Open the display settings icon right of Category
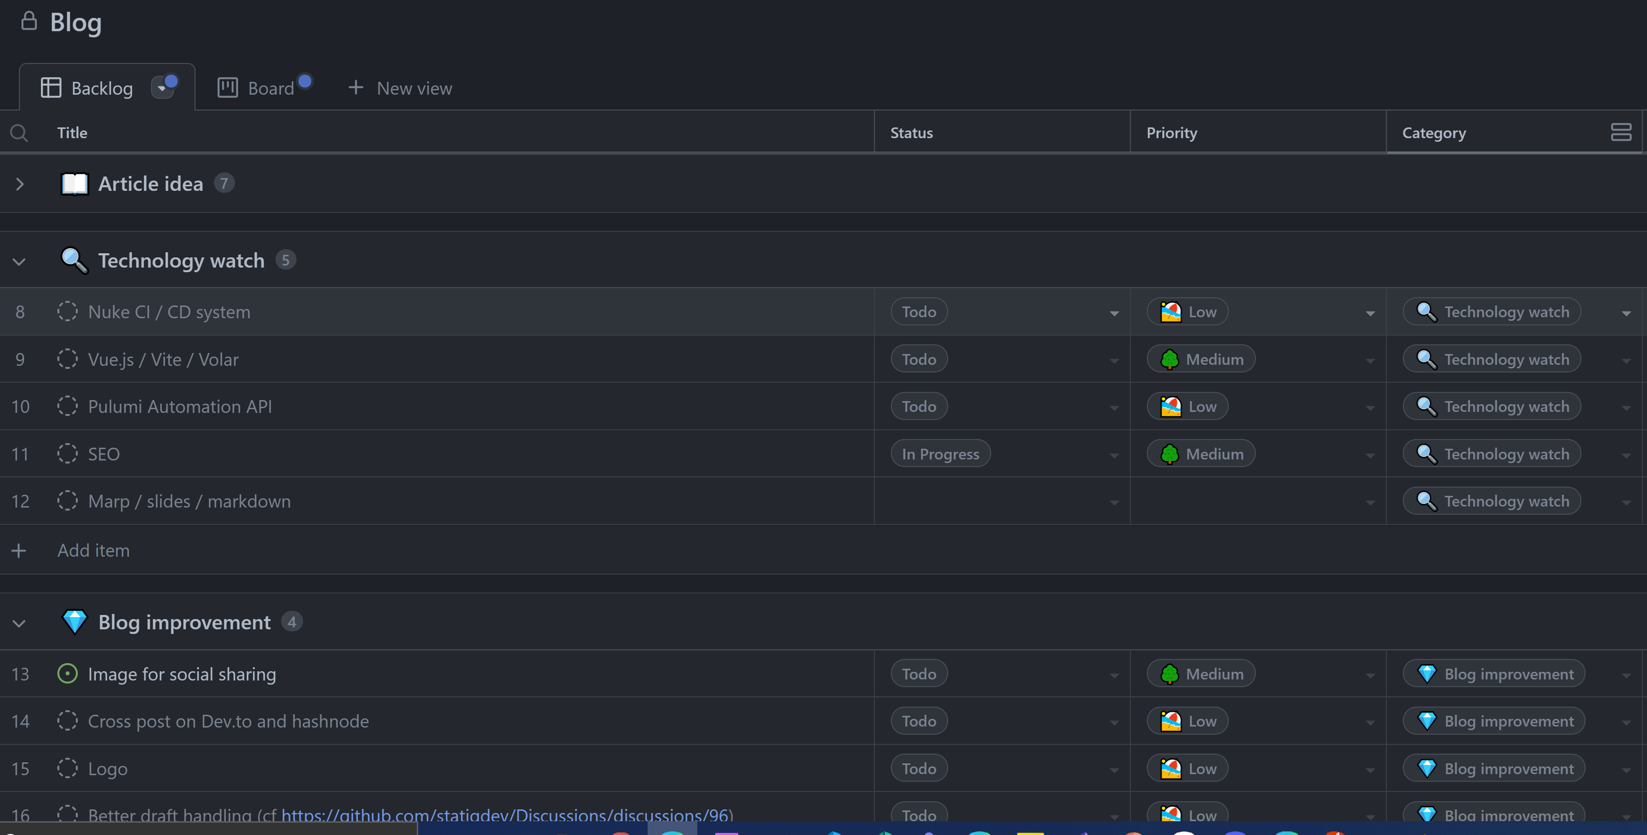Image resolution: width=1647 pixels, height=835 pixels. [x=1622, y=132]
